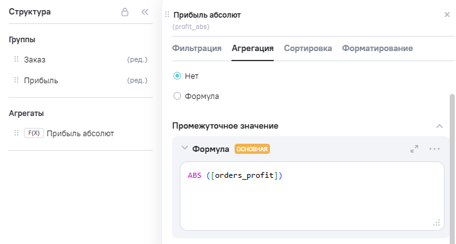
Task: Click the drag handle by panel title
Action: click(167, 15)
